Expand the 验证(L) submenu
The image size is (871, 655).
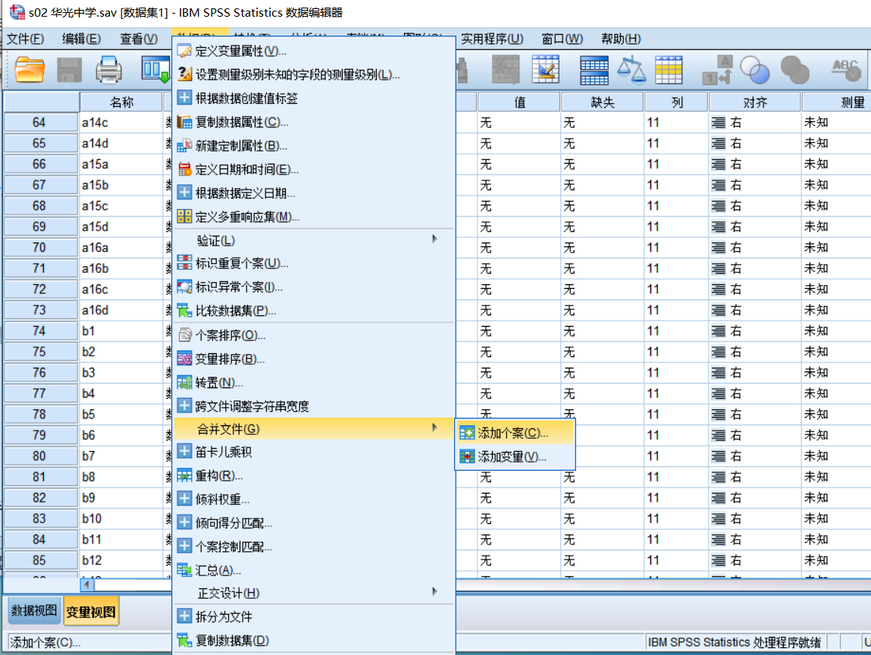point(314,240)
